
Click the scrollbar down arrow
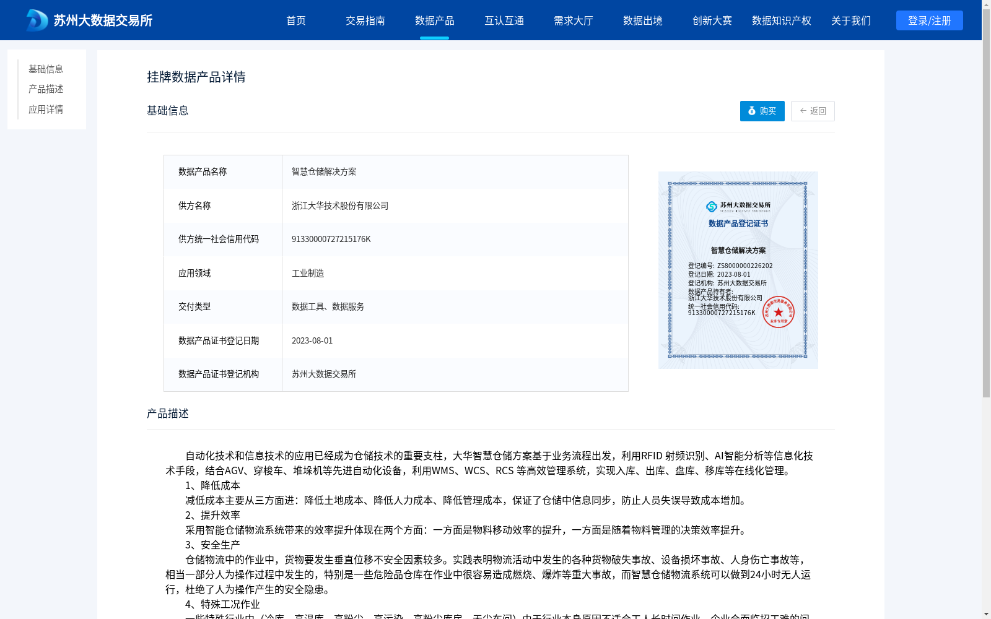pyautogui.click(x=986, y=614)
